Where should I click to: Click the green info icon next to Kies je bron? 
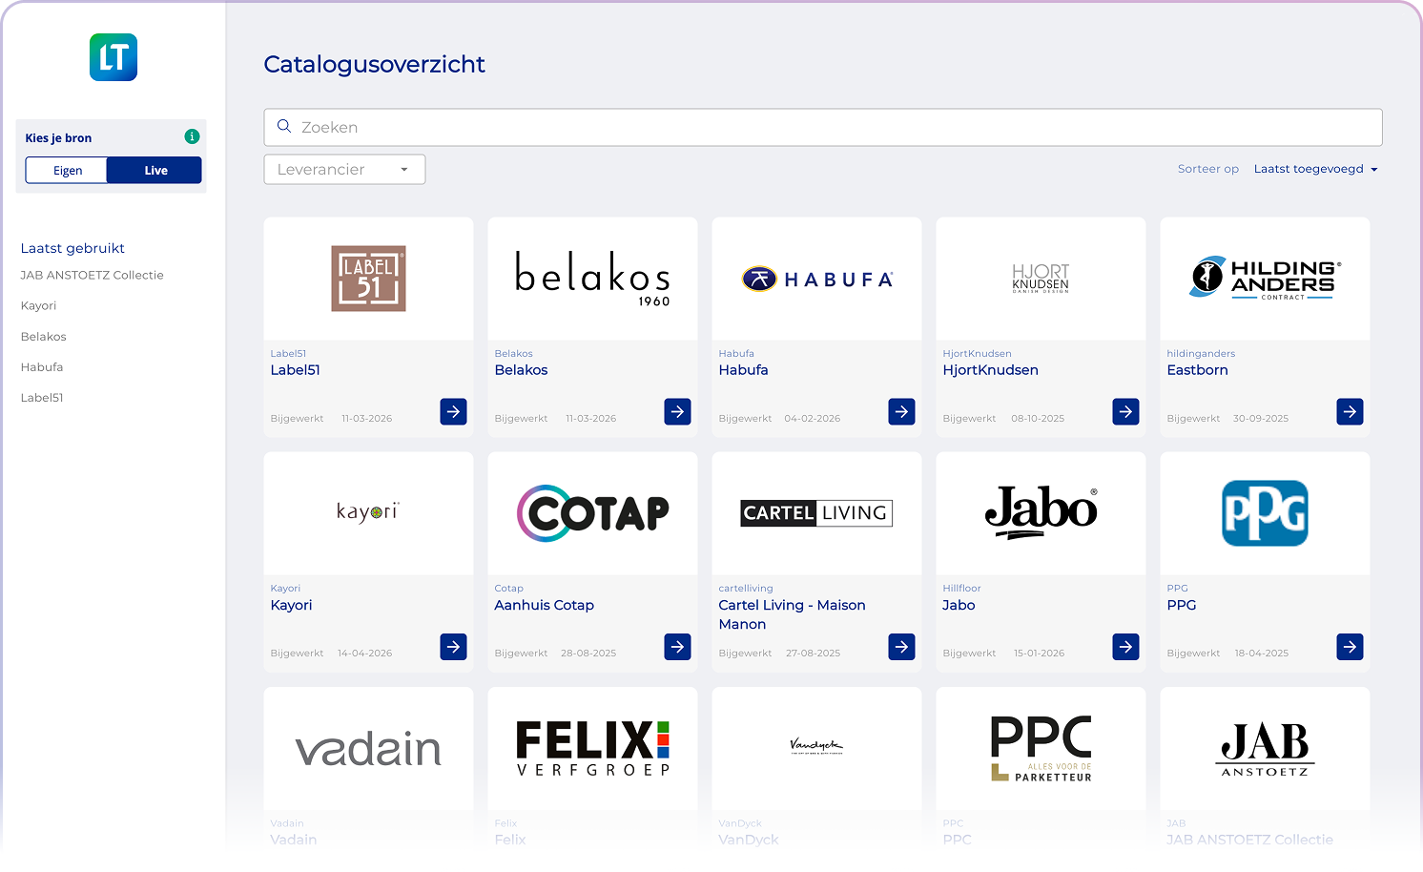191,136
